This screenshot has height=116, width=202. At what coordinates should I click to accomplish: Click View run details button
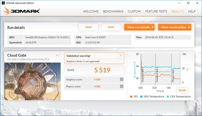[139, 27]
